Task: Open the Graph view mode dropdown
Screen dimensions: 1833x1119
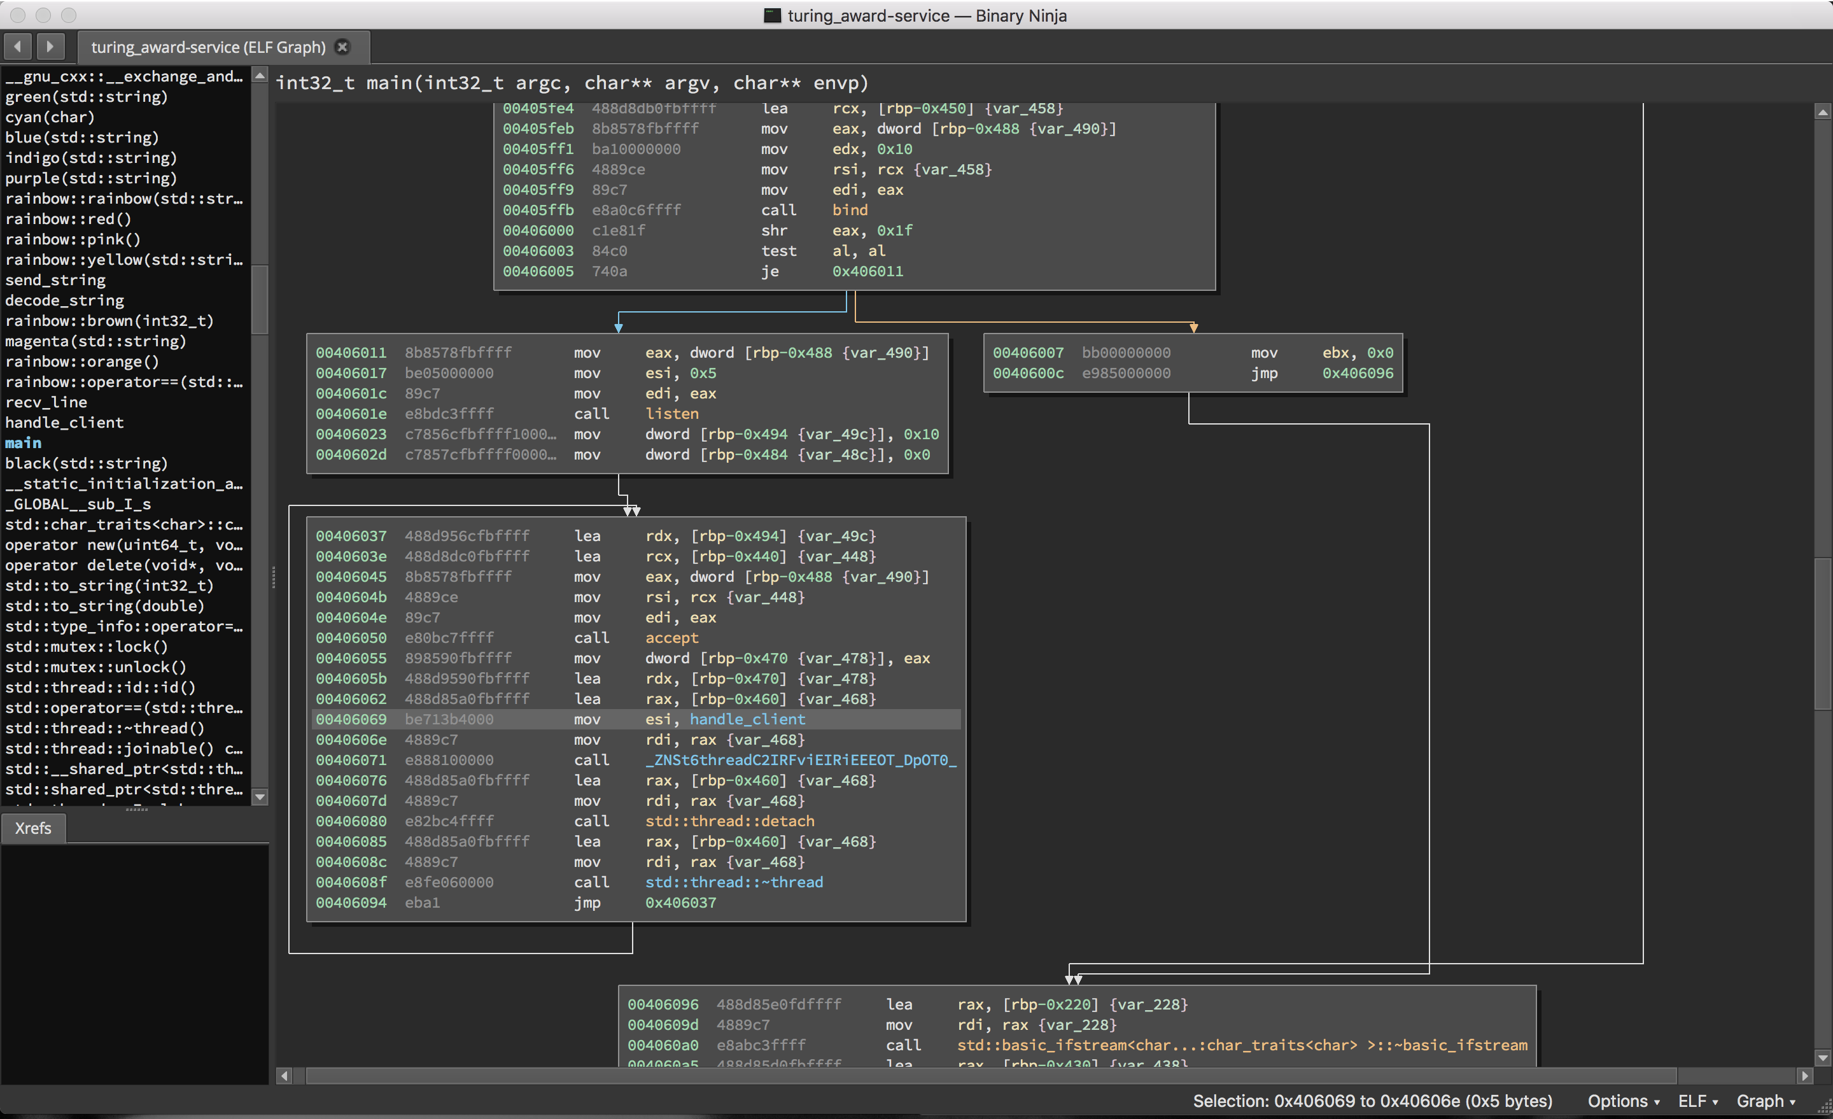Action: (1766, 1101)
